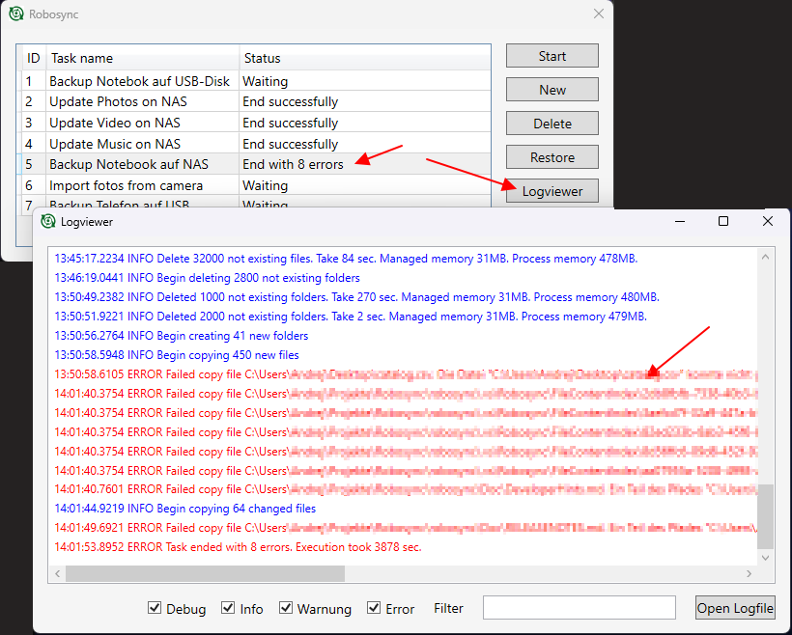The height and width of the screenshot is (635, 792).
Task: Uncheck the Info messages checkbox
Action: 226,608
